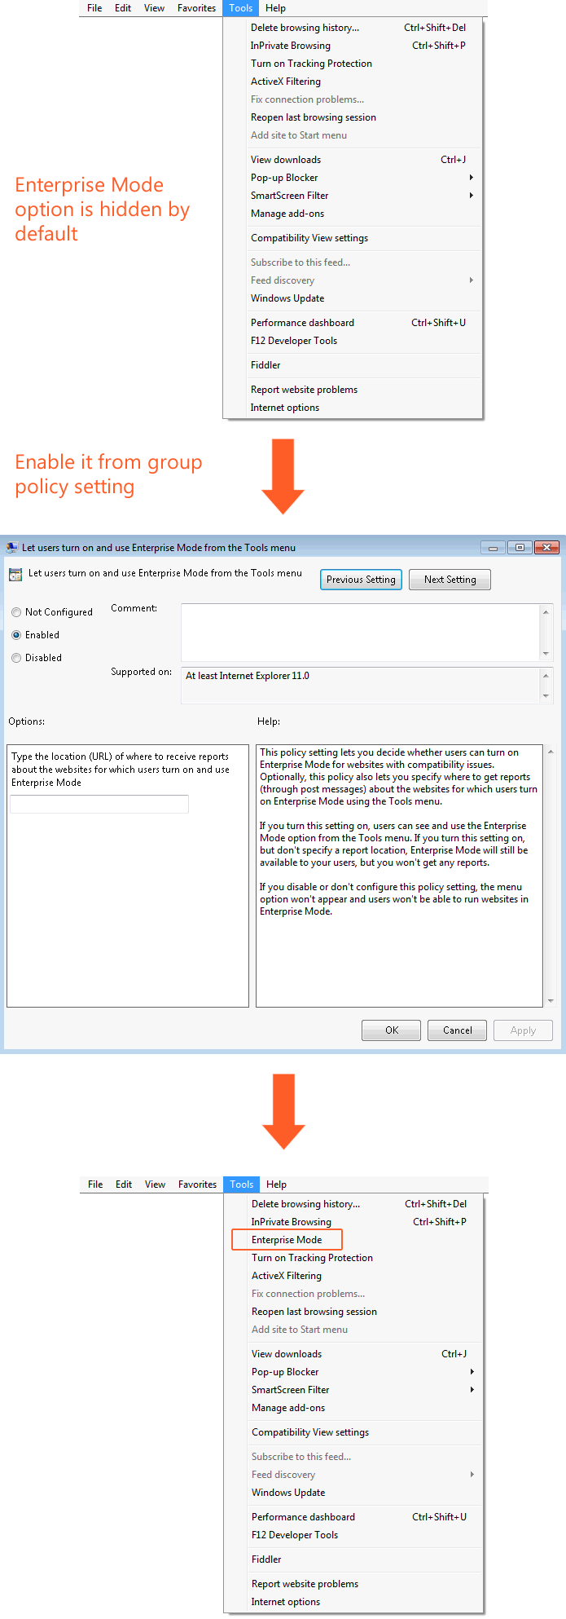Click the Previous Setting button
This screenshot has width=566, height=1619.
[x=361, y=580]
